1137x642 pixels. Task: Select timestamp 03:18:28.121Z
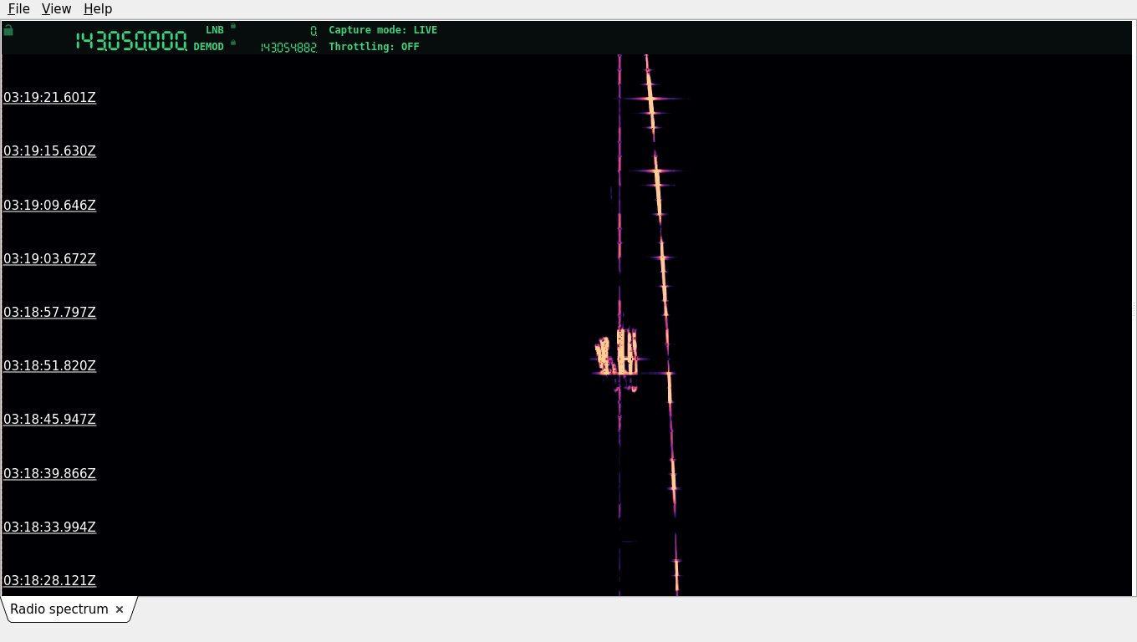click(x=50, y=580)
